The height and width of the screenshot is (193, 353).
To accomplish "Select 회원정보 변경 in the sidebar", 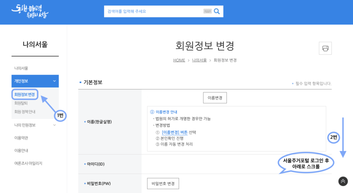I will [24, 94].
